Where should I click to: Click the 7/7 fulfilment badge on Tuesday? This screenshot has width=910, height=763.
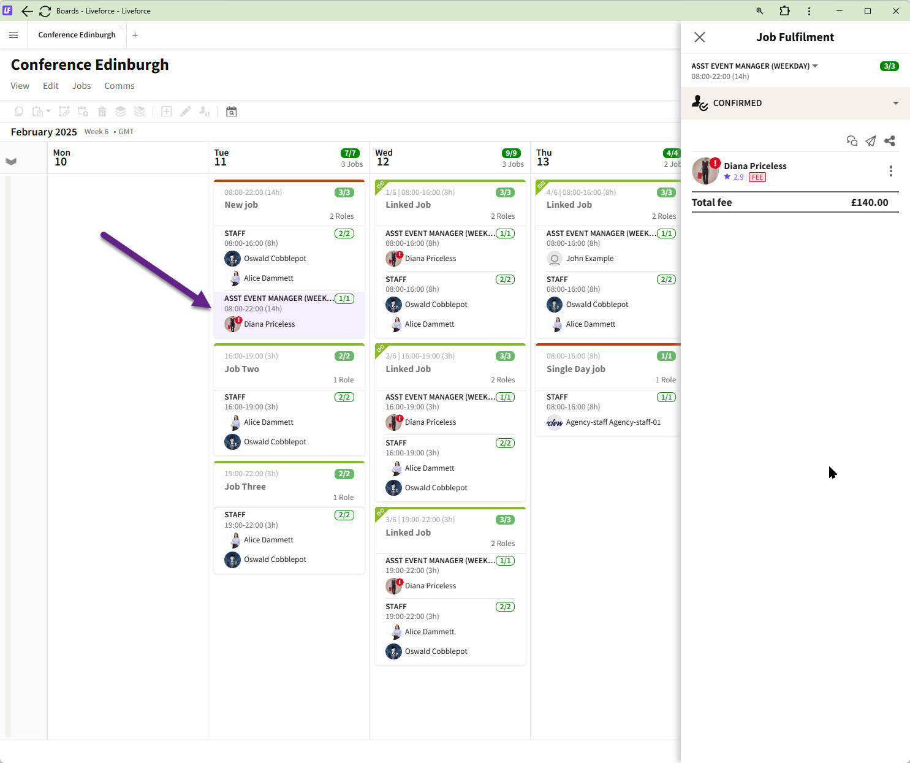coord(350,153)
